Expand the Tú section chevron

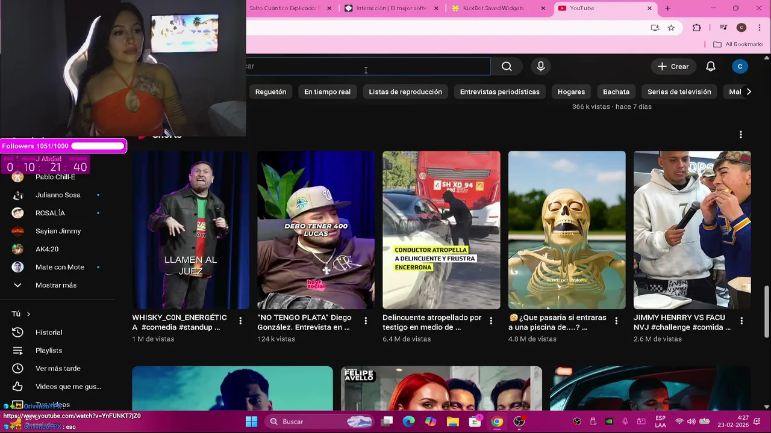coord(28,314)
